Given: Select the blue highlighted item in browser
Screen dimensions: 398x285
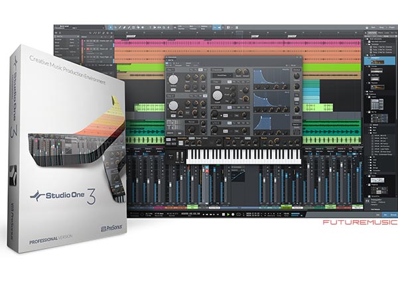Looking at the screenshot, I should (x=379, y=60).
